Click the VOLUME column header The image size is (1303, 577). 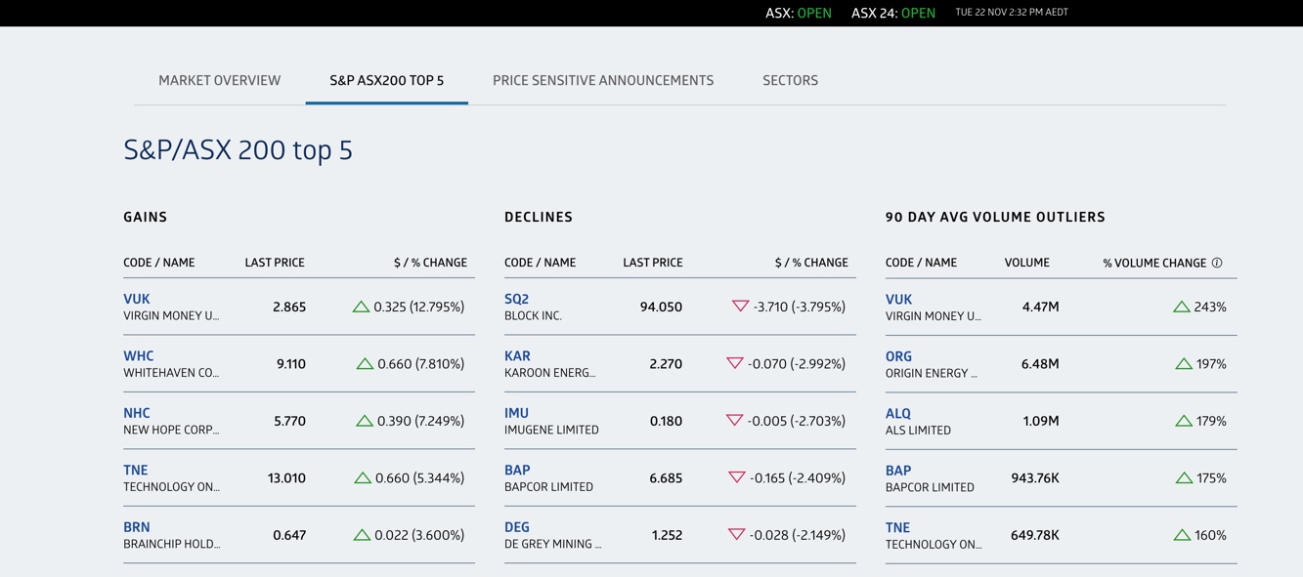point(1027,263)
